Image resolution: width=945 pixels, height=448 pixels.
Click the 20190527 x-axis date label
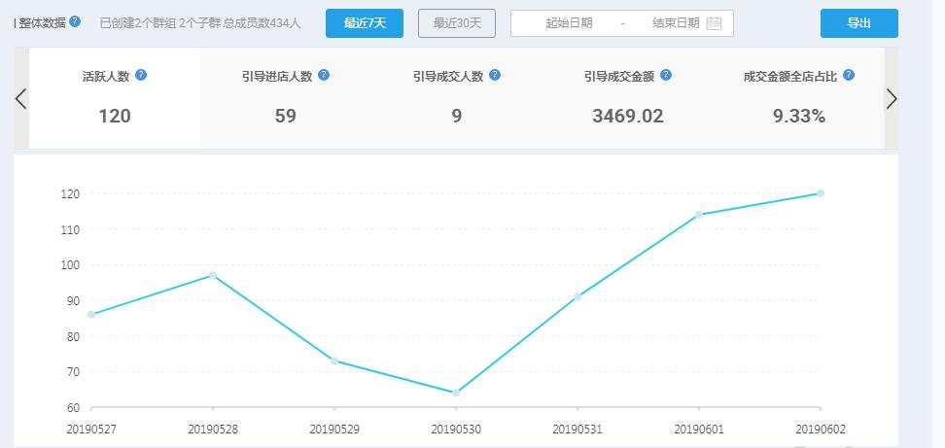tap(91, 430)
